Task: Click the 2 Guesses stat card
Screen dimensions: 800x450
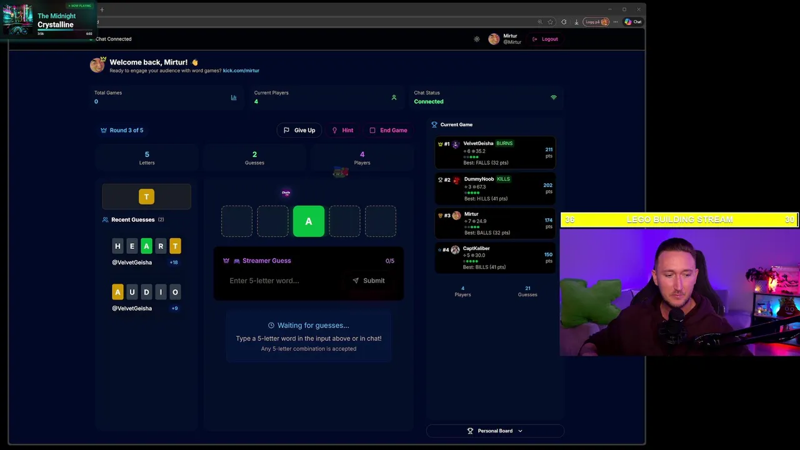Action: tap(254, 157)
